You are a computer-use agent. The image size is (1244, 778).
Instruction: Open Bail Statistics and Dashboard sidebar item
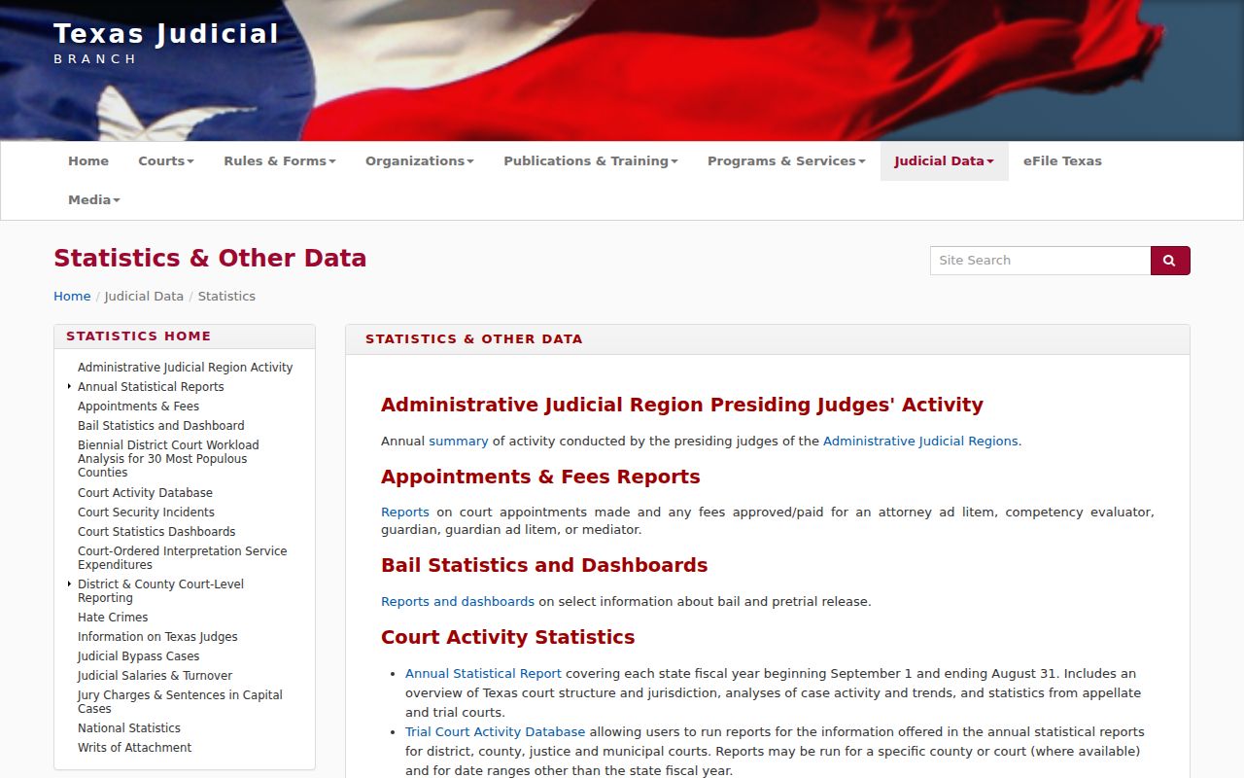pos(161,426)
